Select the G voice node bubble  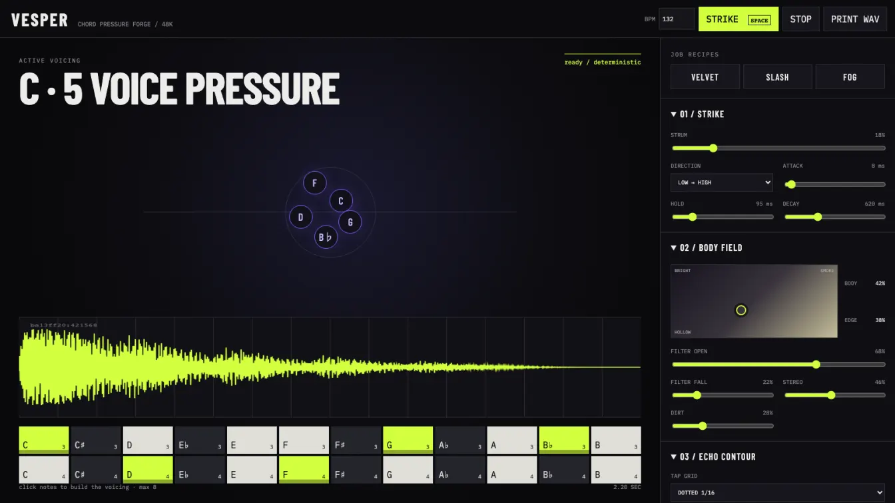tap(350, 222)
